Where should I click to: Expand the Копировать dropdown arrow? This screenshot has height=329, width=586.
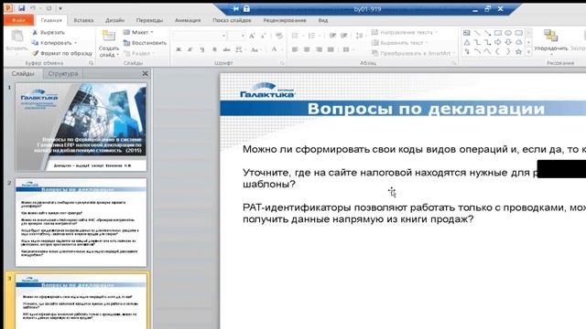pyautogui.click(x=75, y=43)
